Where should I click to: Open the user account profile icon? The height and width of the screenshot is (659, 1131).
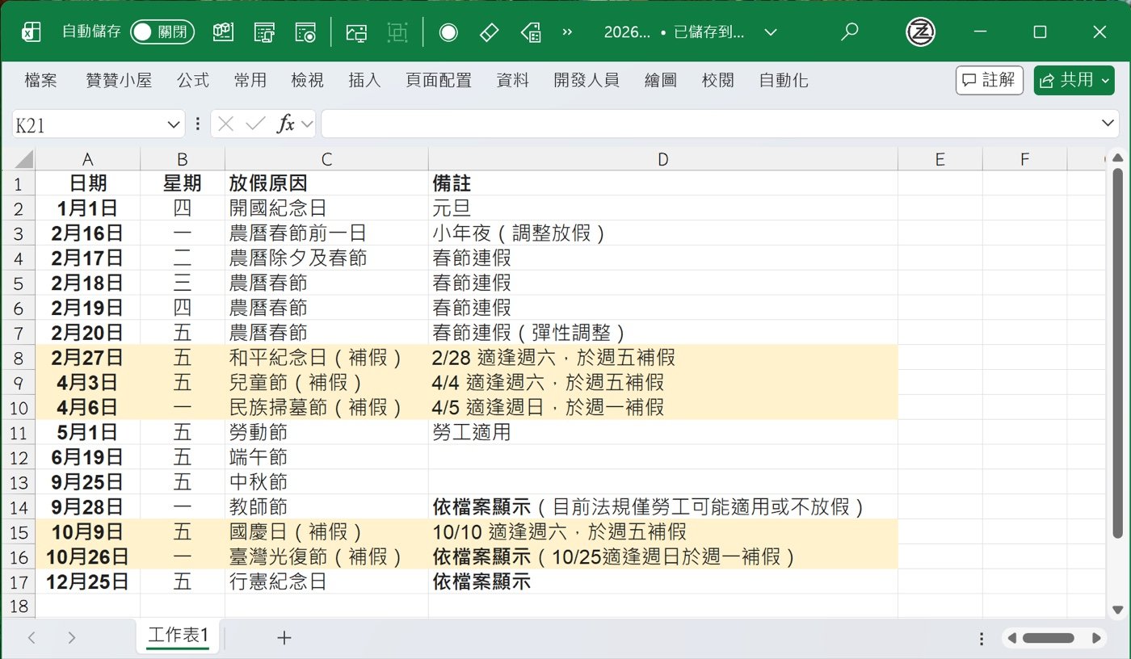point(920,32)
